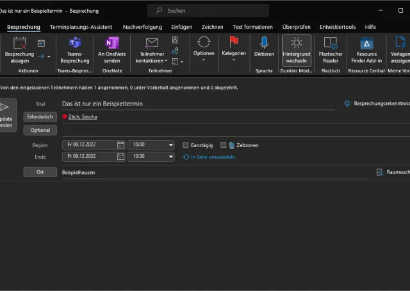Screen dimensions: 410x291
Task: Expand the Beginn time dropdown
Action: tap(170, 145)
